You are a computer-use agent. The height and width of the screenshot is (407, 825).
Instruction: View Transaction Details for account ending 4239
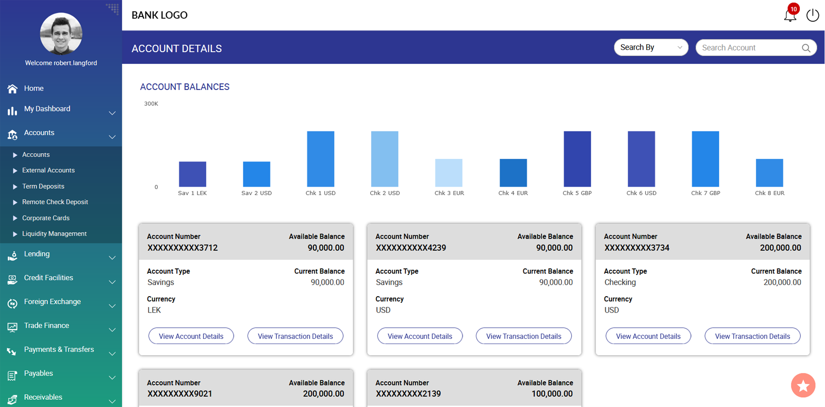524,336
